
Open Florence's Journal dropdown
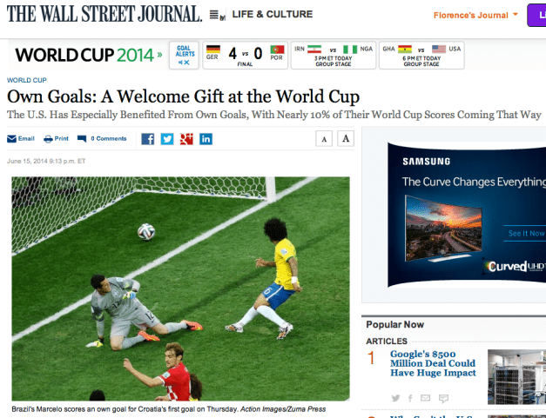(475, 15)
